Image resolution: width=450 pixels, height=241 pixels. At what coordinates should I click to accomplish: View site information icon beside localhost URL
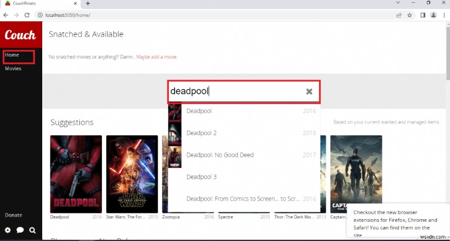(x=40, y=15)
